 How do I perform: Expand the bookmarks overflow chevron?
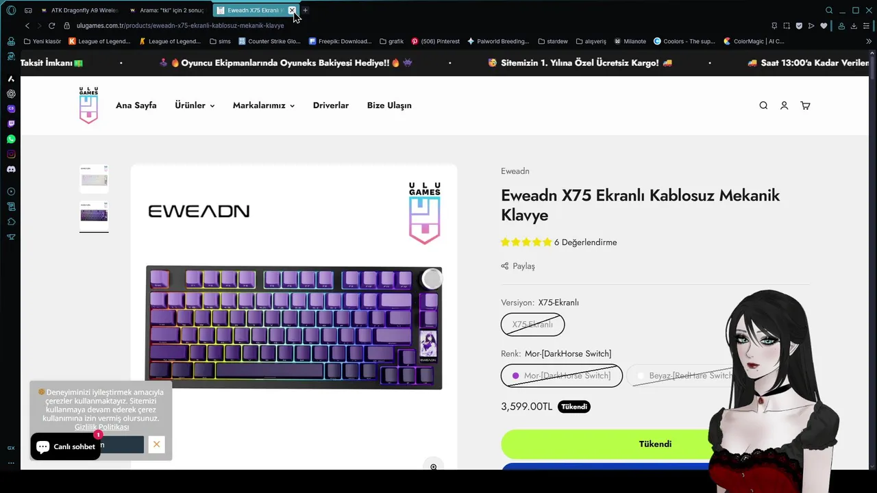[869, 41]
